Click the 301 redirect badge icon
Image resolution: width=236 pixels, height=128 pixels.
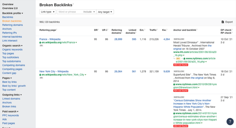pos(178,58)
